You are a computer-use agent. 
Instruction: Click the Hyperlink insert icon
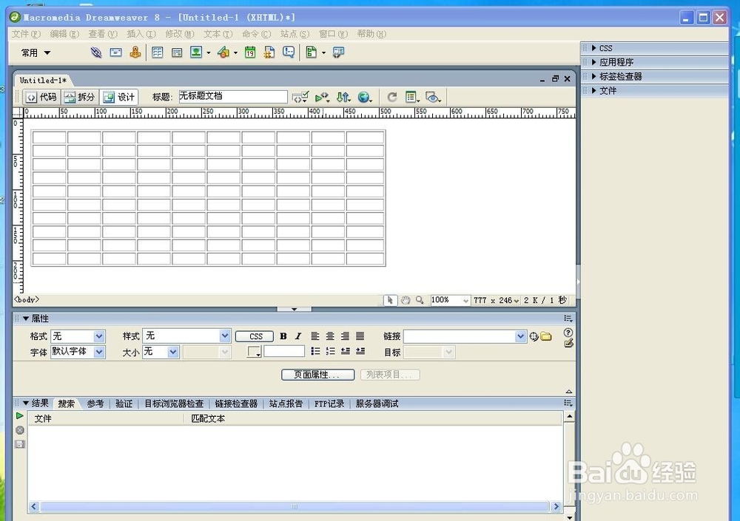95,52
